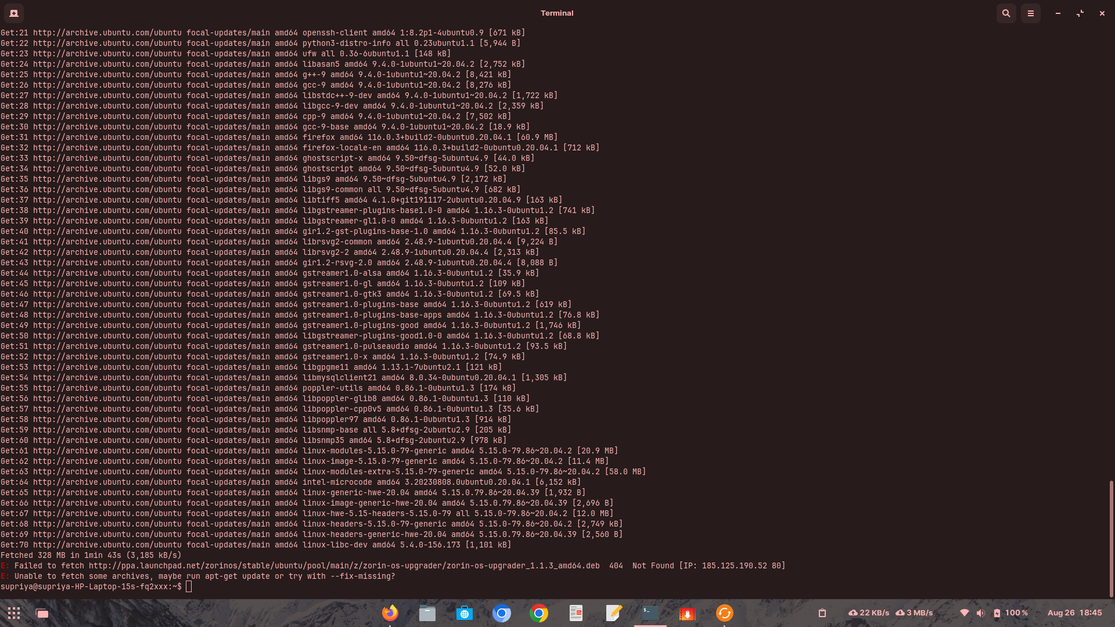The width and height of the screenshot is (1115, 627).
Task: Click the Wi-Fi status icon
Action: [965, 613]
